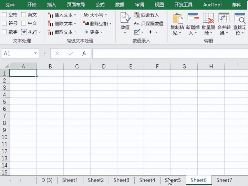
Task: Click the fx insert function icon
Action: pos(84,54)
